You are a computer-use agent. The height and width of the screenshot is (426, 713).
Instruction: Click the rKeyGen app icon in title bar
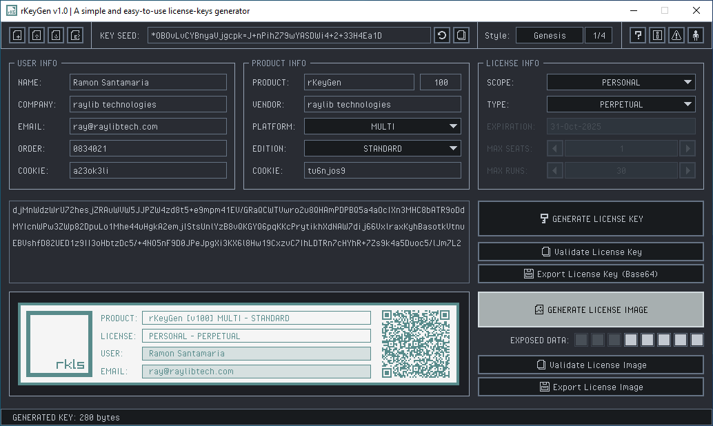click(x=11, y=10)
